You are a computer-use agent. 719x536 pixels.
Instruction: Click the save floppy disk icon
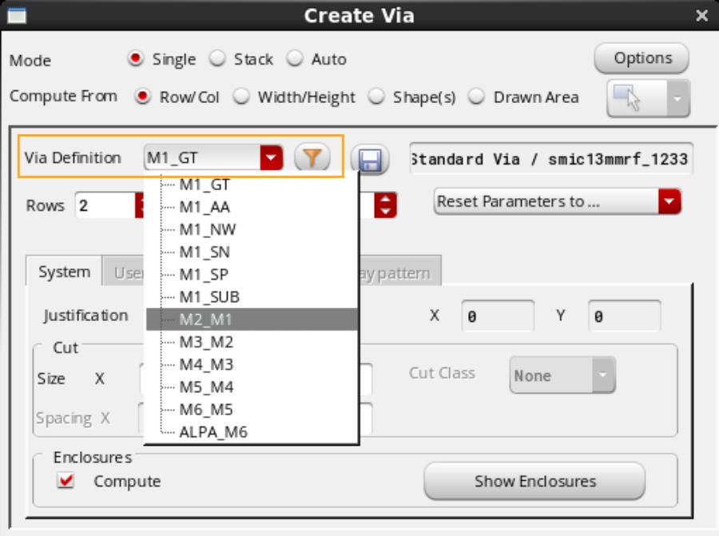(x=368, y=161)
